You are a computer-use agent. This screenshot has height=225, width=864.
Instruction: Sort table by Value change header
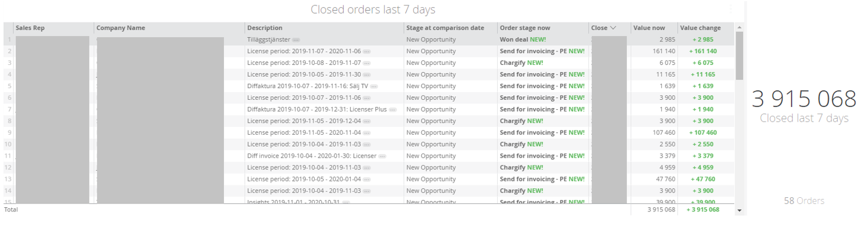pos(700,28)
